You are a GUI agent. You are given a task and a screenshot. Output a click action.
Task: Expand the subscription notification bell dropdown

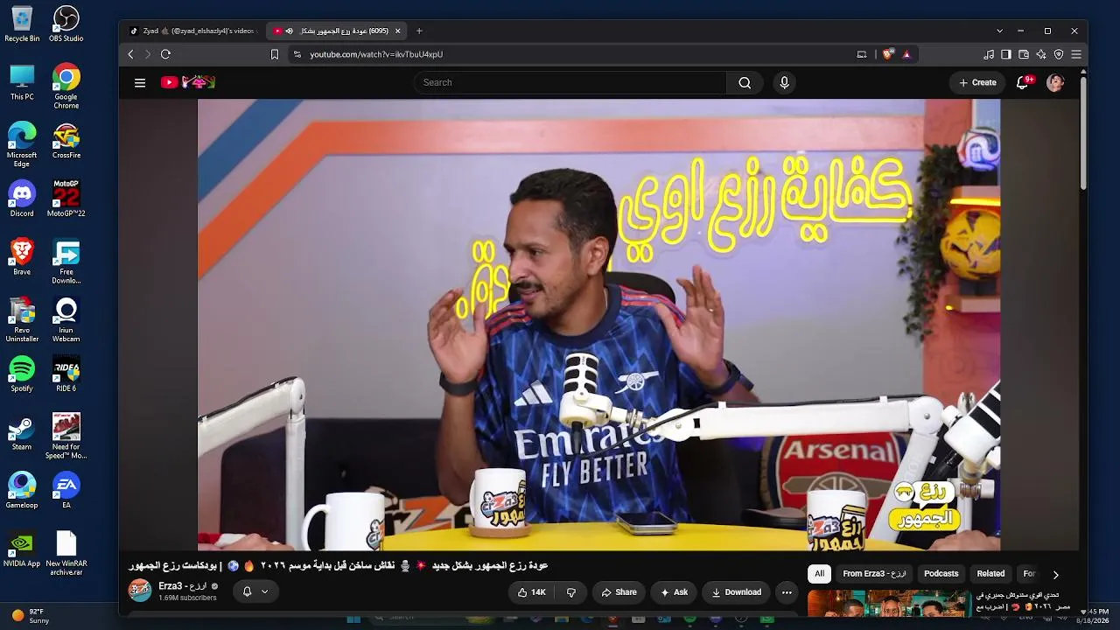click(x=255, y=591)
